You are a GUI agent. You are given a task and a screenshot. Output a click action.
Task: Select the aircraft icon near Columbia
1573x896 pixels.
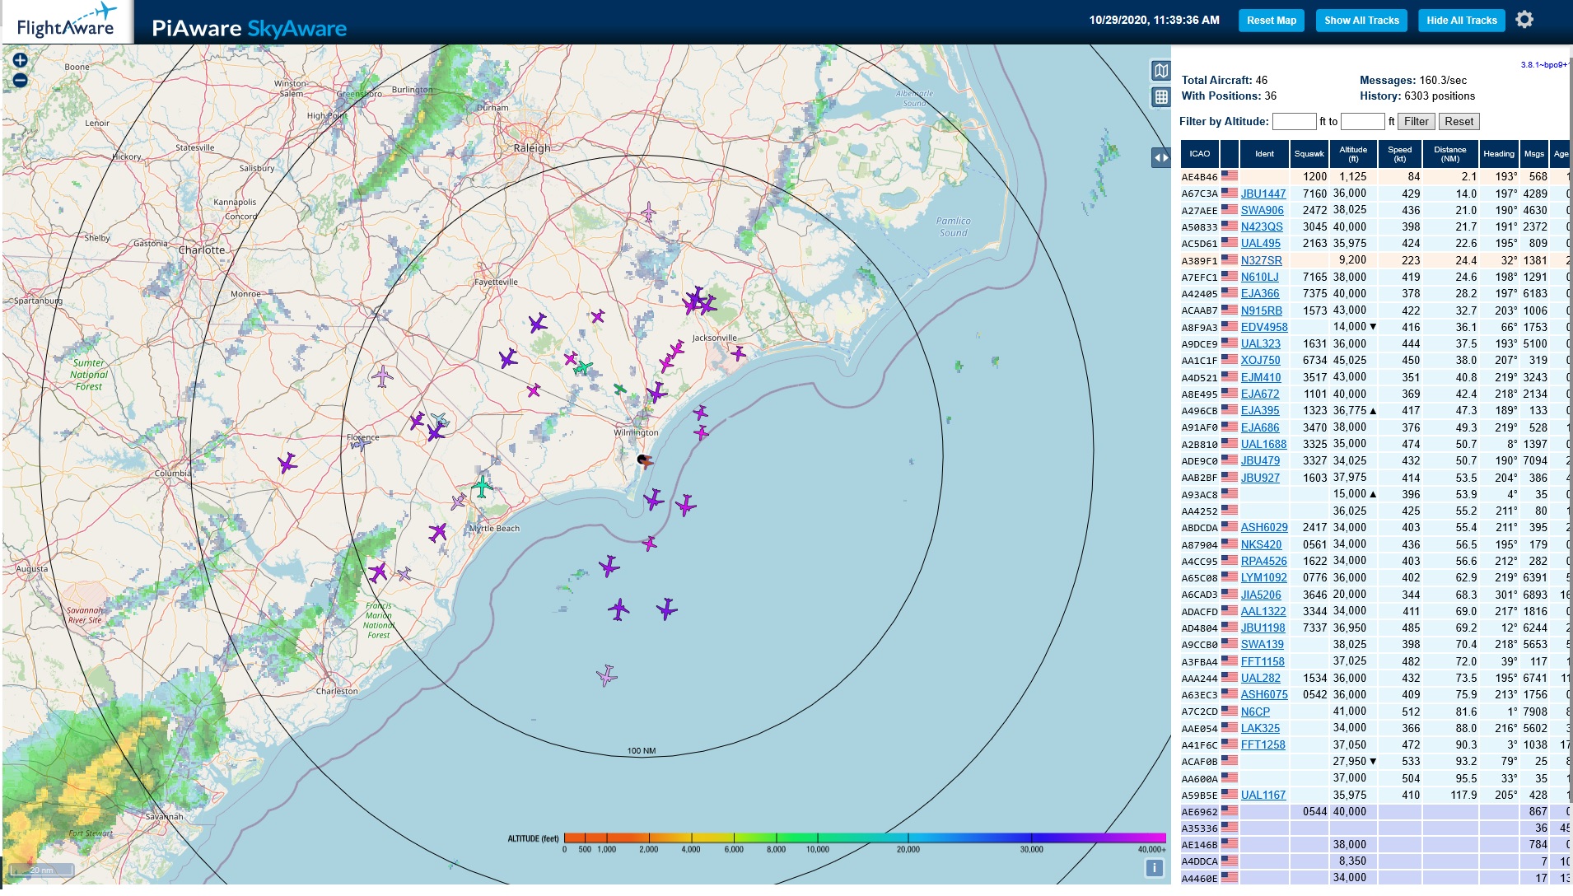click(287, 463)
